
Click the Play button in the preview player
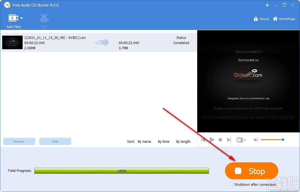212,140
